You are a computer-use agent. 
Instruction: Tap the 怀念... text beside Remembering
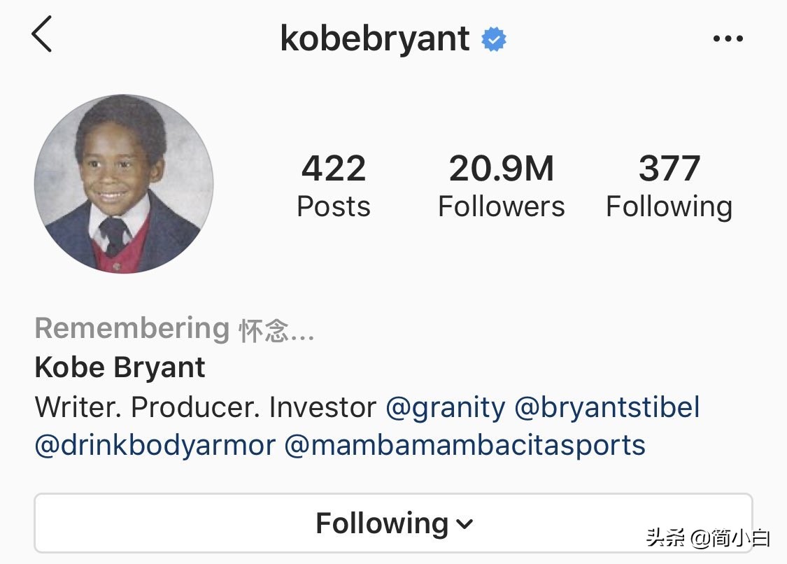point(276,331)
